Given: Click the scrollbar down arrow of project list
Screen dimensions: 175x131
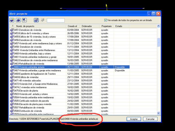Looking at the screenshot, I should click(x=158, y=113).
